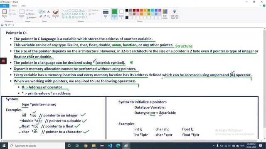
Task: Select the Eraser tool
Action: coord(41,17)
